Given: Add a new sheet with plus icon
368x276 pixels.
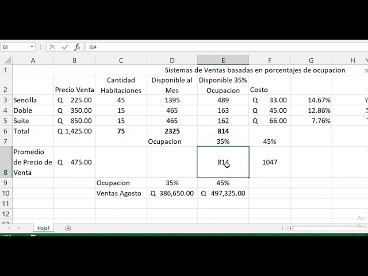Looking at the screenshot, I should tap(68, 228).
